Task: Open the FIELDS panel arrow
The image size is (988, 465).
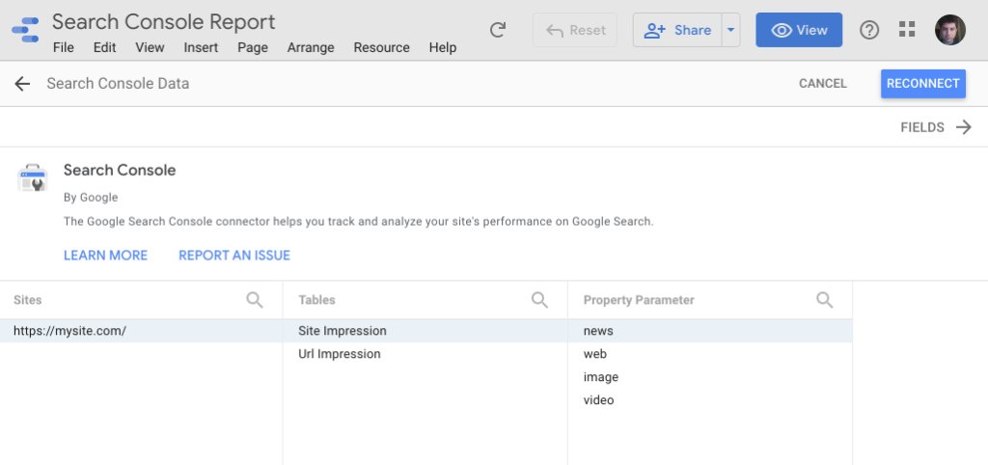Action: 963,127
